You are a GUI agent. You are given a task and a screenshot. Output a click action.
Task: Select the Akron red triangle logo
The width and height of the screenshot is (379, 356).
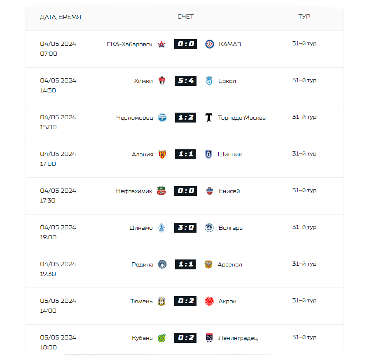click(x=209, y=301)
